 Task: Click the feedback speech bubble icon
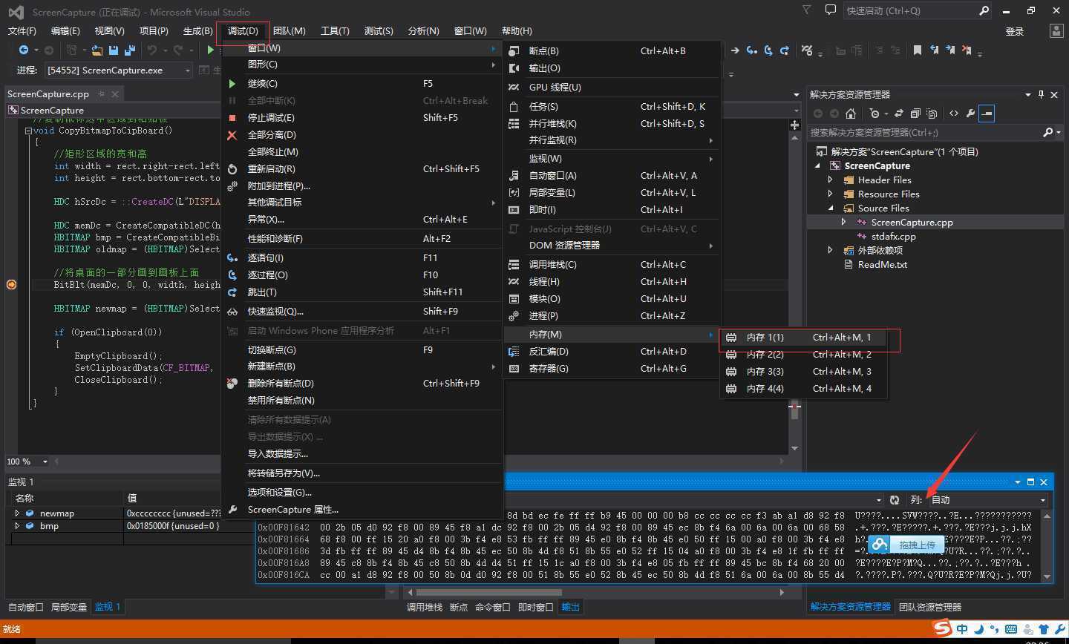pos(831,10)
